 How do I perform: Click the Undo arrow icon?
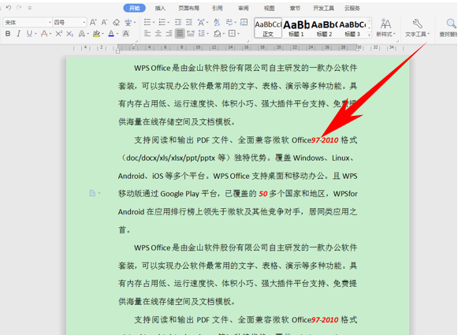(x=9, y=8)
